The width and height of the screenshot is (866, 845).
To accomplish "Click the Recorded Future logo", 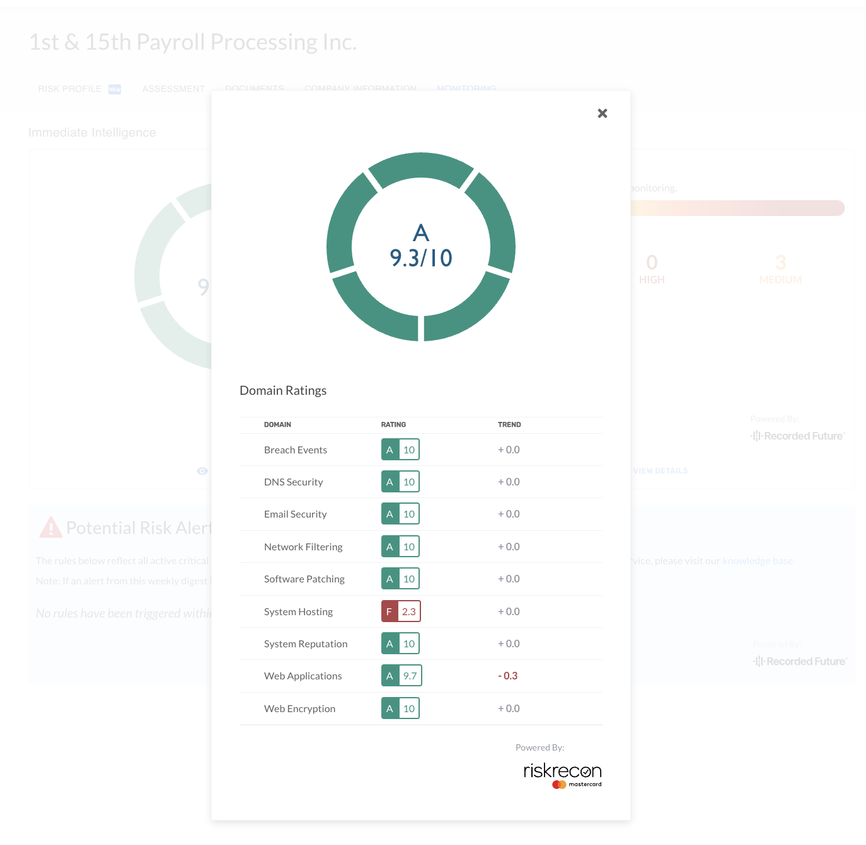I will (x=797, y=435).
